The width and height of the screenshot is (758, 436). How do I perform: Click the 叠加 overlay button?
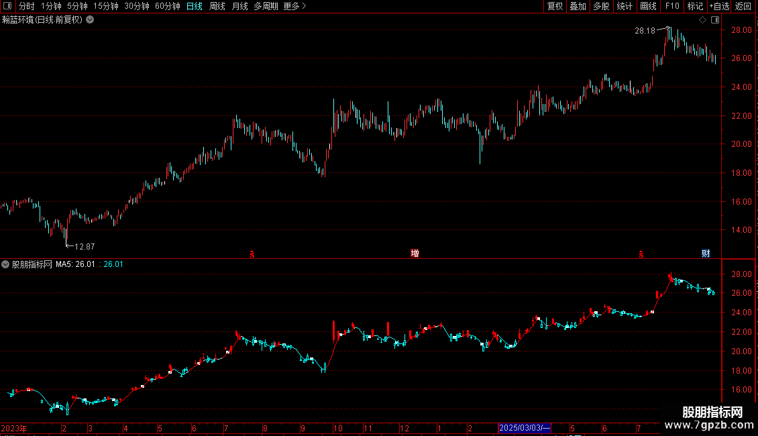click(578, 6)
